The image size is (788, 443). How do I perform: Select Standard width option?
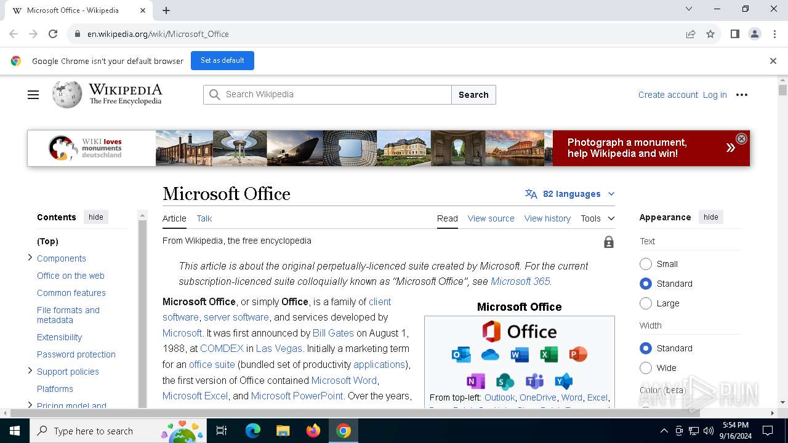click(646, 348)
